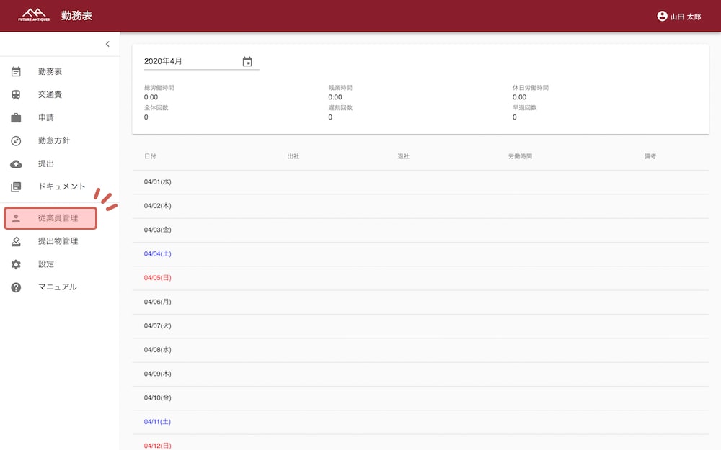Click the 2020年4月 month input field

tap(191, 62)
